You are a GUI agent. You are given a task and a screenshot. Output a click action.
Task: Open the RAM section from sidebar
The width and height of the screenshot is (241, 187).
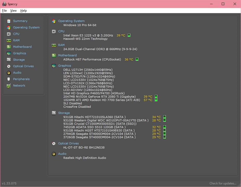pos(16,40)
